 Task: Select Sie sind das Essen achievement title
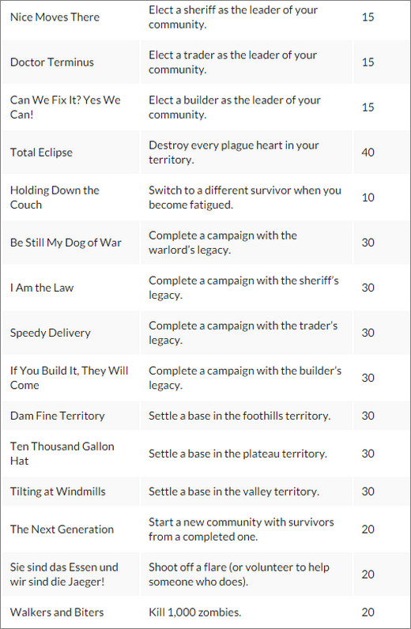tap(64, 574)
